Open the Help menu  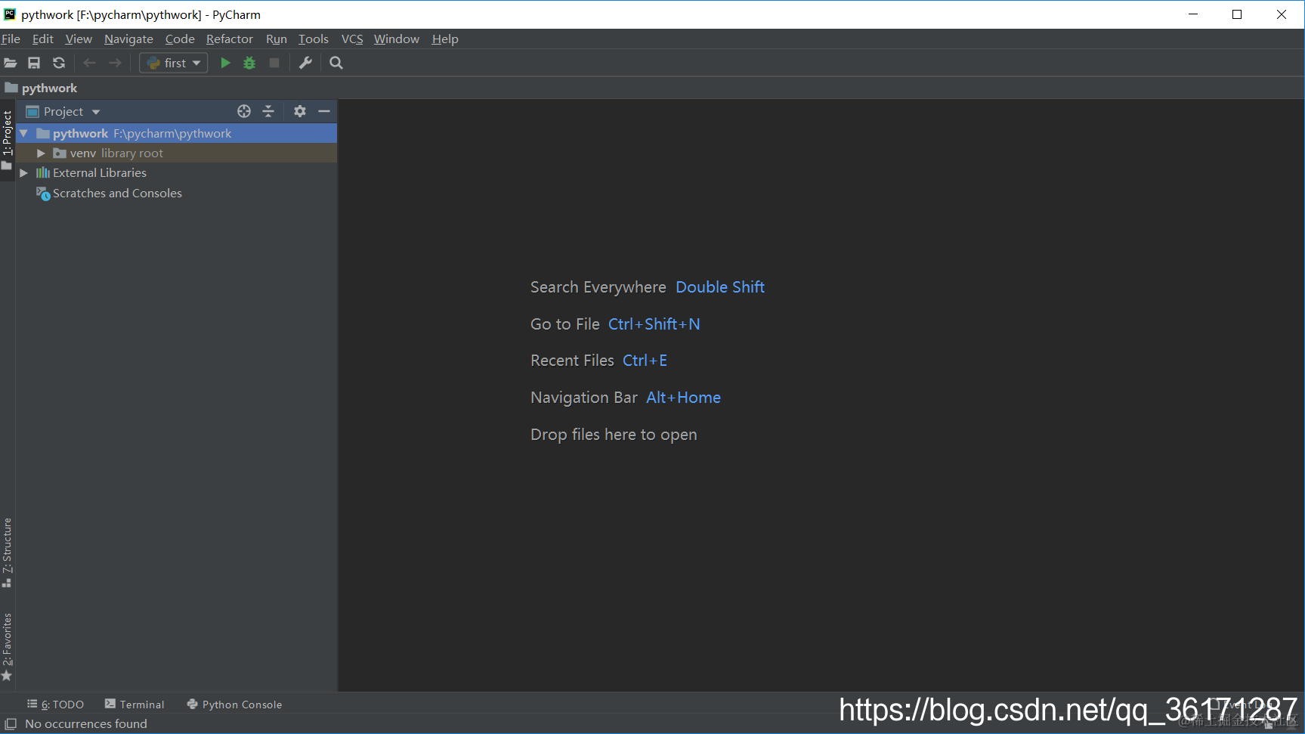(x=445, y=39)
